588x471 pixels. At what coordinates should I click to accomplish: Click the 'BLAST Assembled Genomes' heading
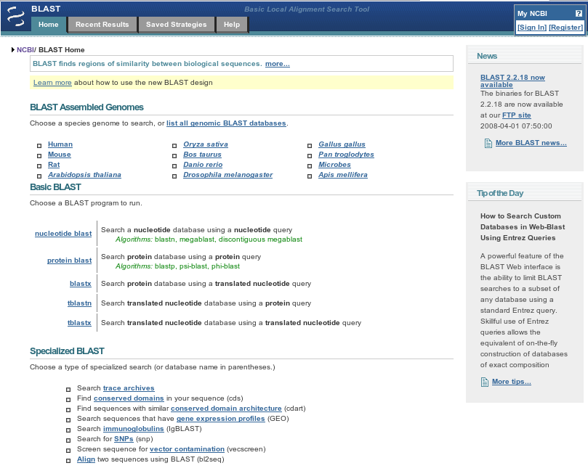tap(86, 107)
